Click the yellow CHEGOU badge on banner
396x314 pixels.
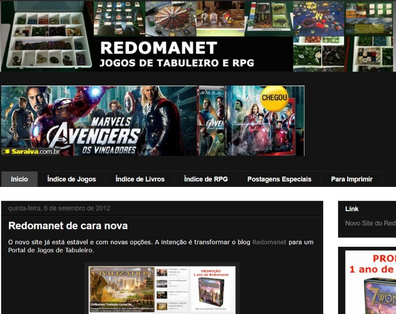pyautogui.click(x=275, y=98)
